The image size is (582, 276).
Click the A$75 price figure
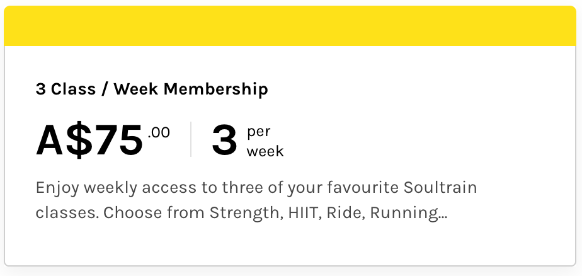tap(90, 140)
